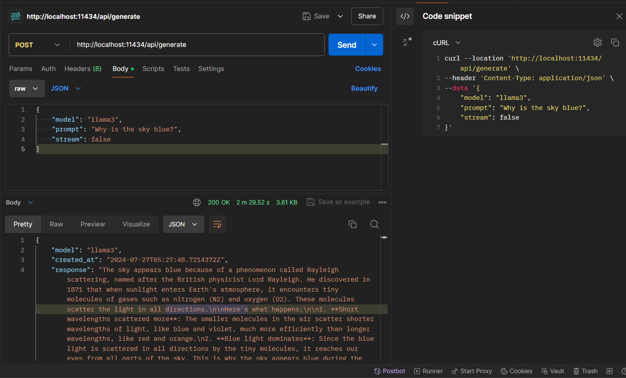Select the Preview response view
Image resolution: width=626 pixels, height=378 pixels.
click(x=93, y=224)
